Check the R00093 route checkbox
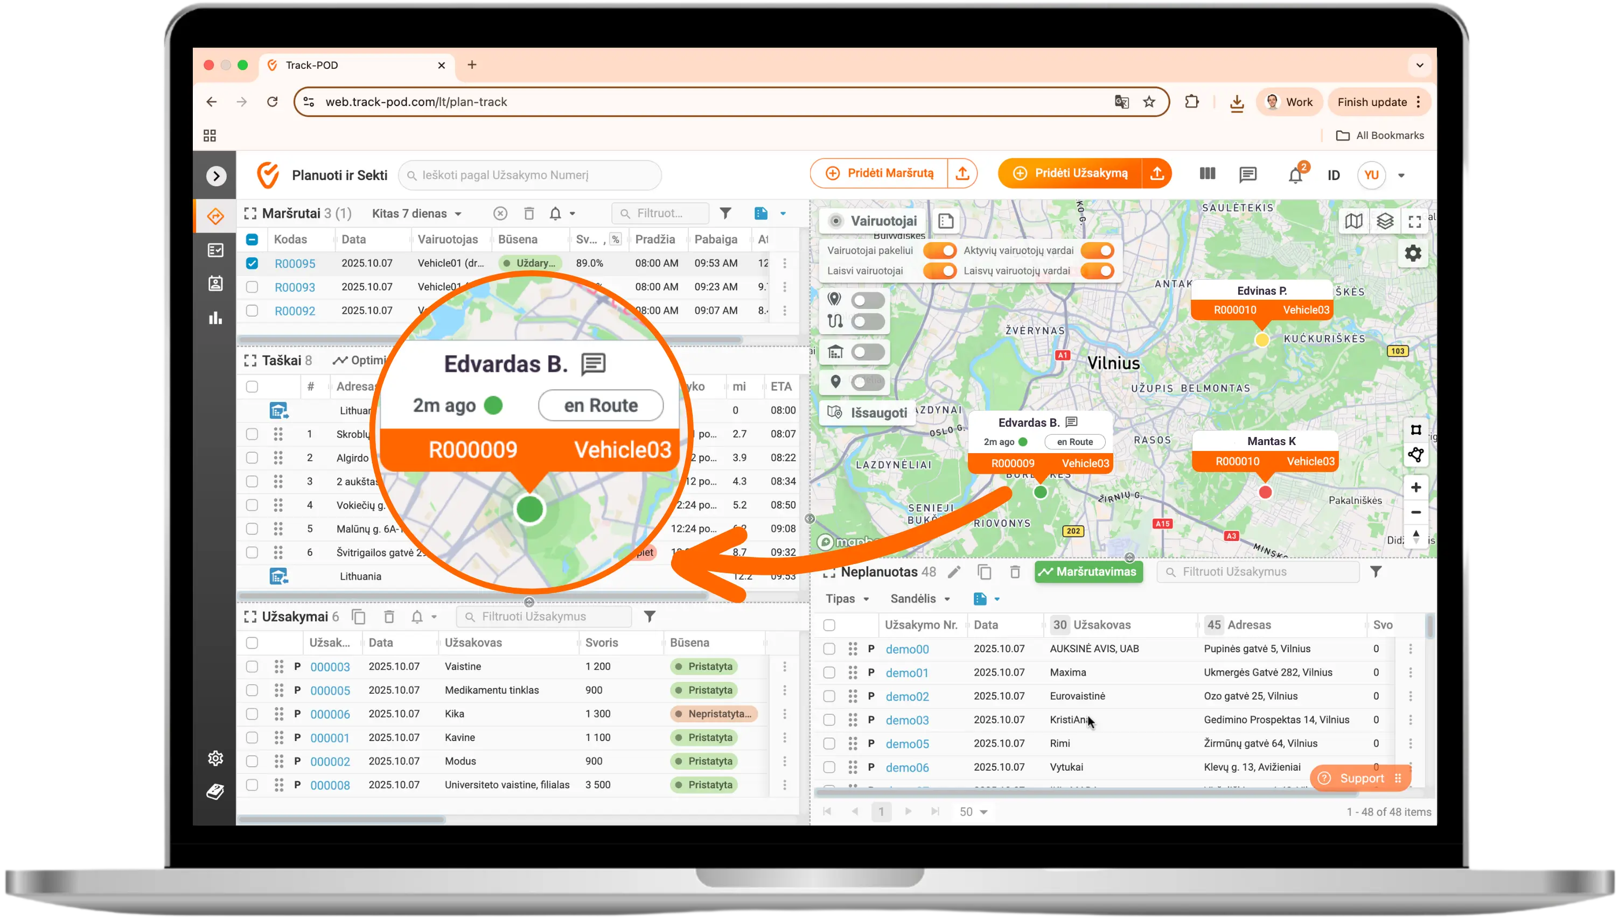 click(252, 287)
